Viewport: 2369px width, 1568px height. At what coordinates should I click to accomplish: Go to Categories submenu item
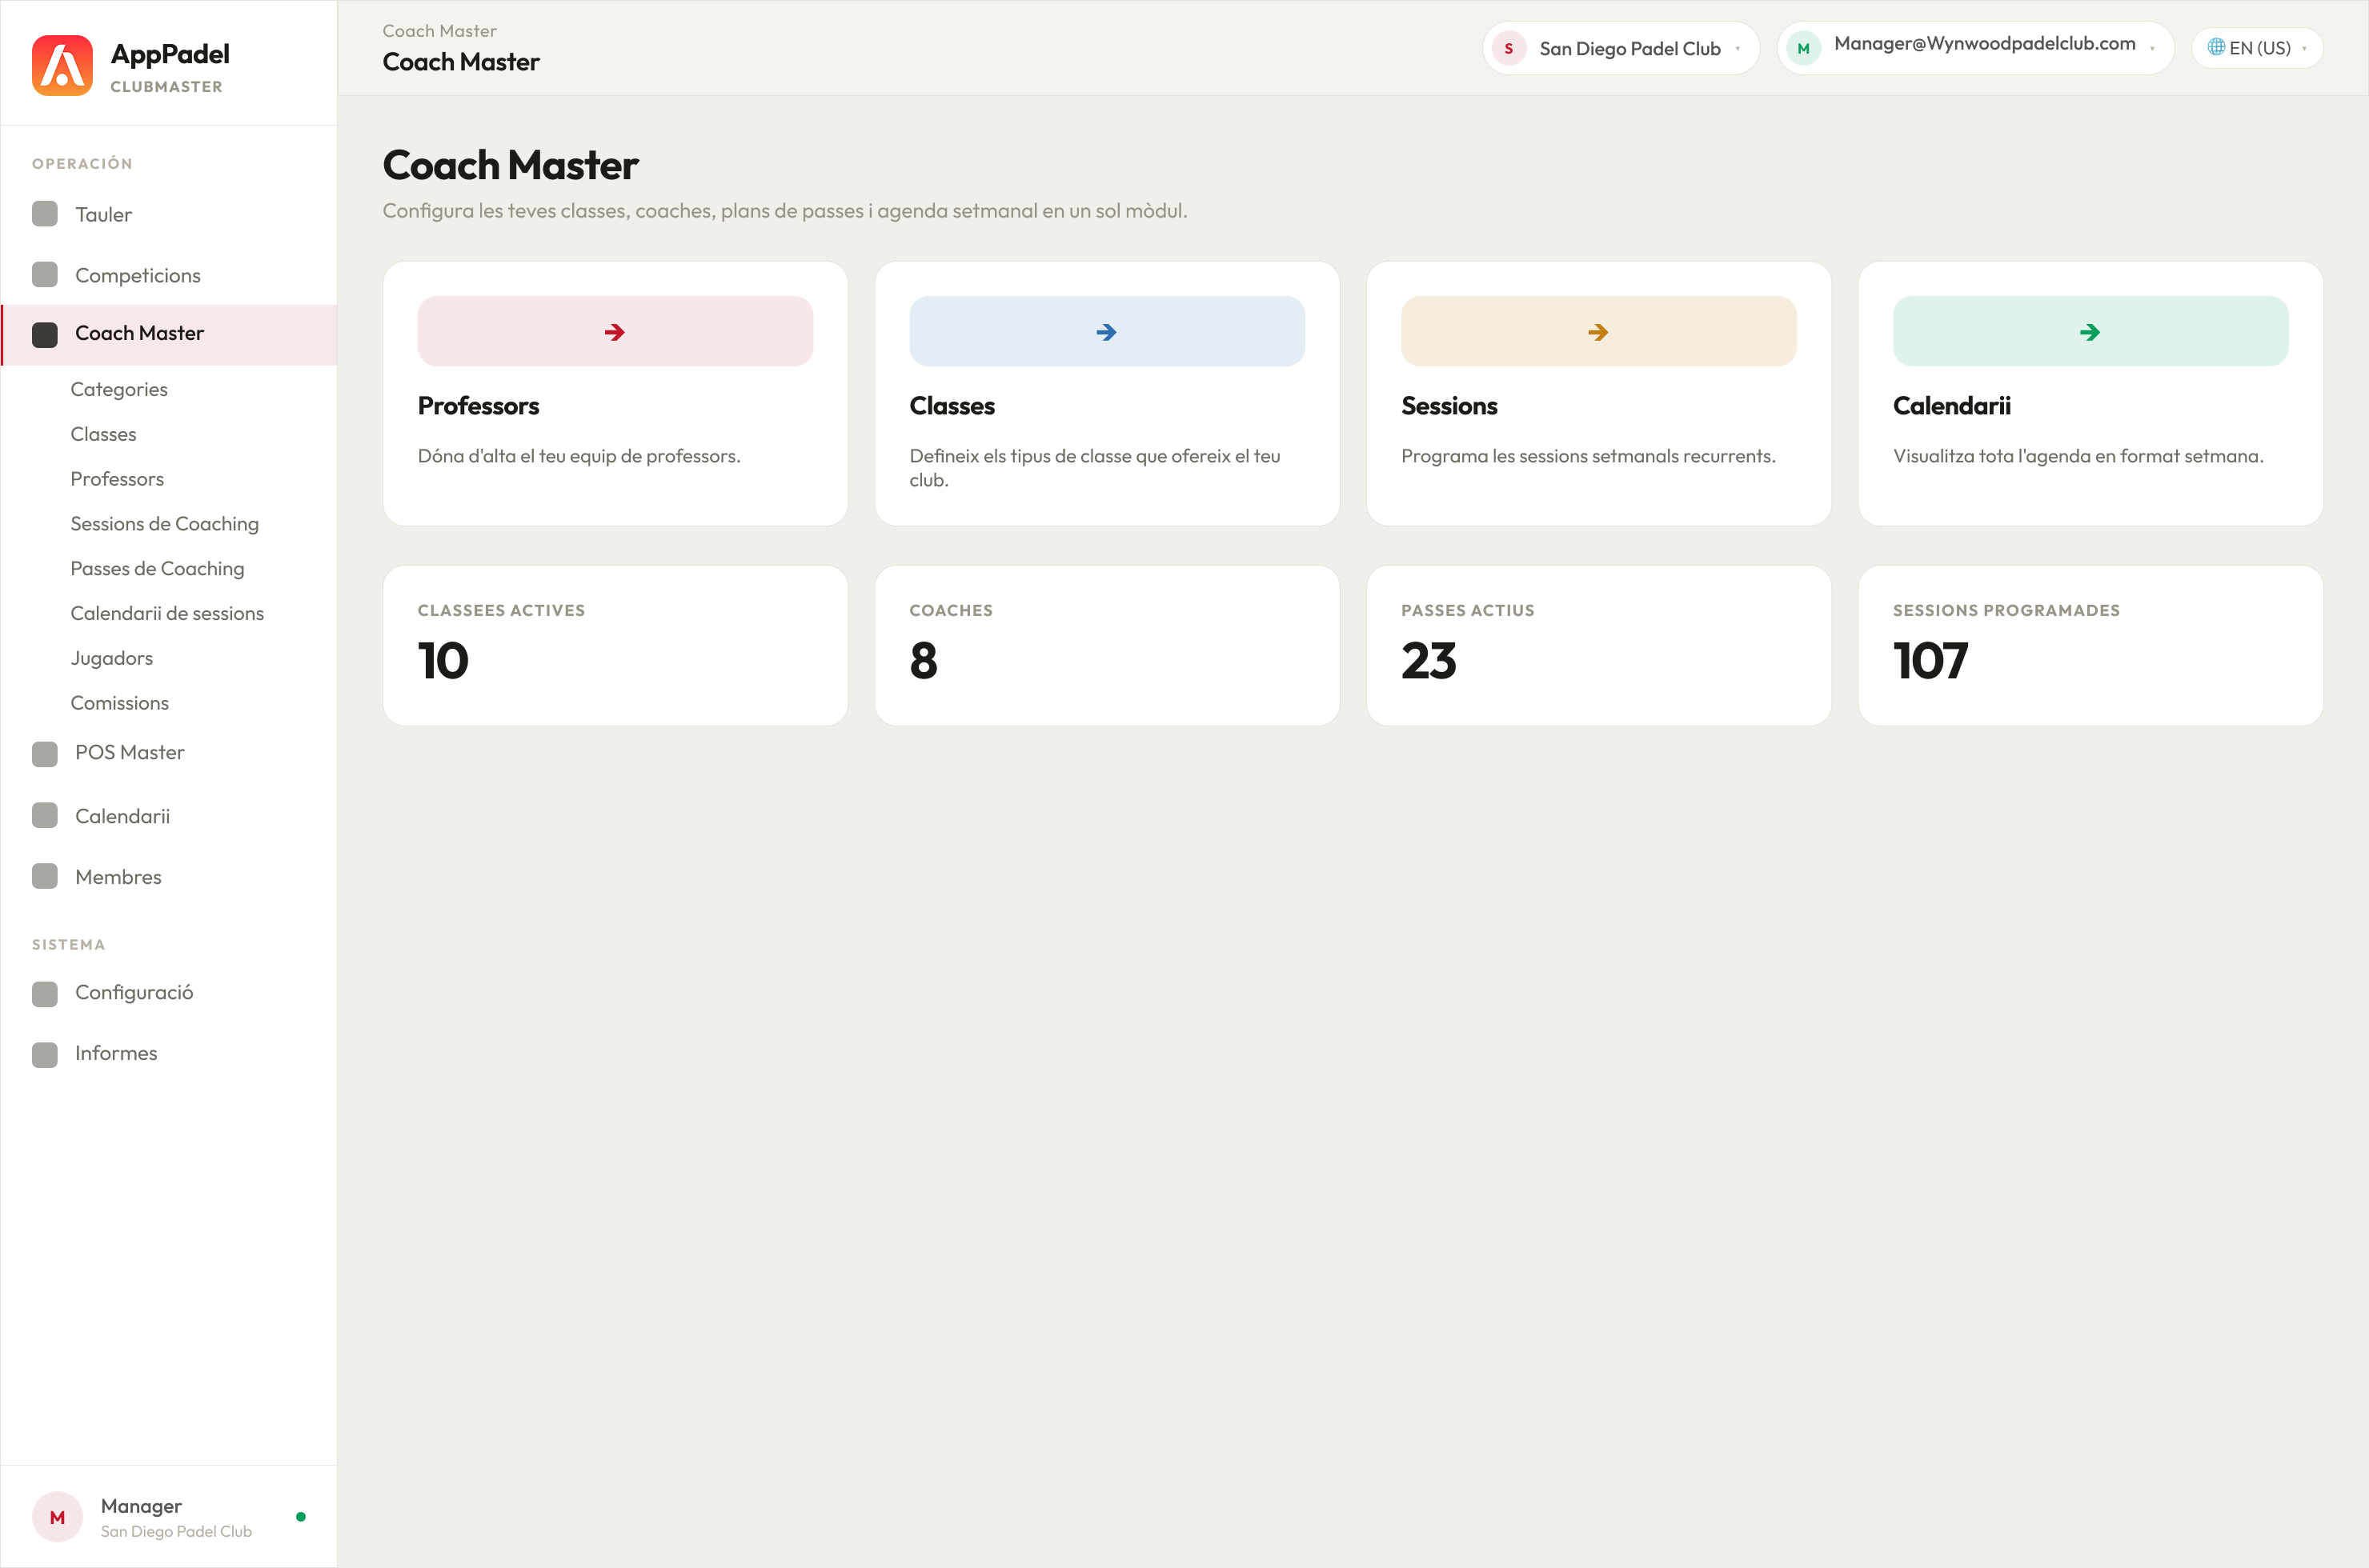click(x=119, y=389)
